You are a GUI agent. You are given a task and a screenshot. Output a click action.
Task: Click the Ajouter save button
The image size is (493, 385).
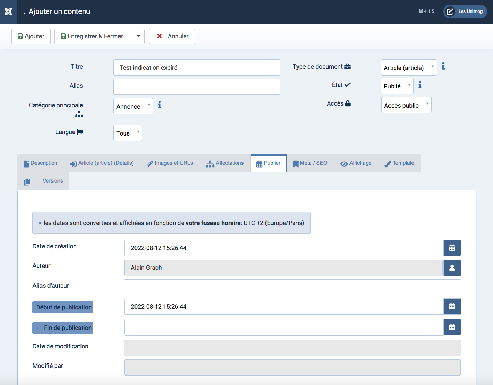tap(31, 36)
